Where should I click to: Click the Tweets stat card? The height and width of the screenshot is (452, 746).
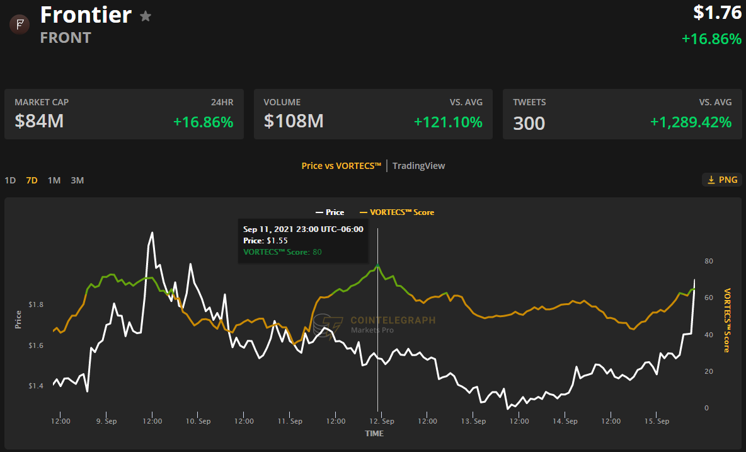[622, 114]
